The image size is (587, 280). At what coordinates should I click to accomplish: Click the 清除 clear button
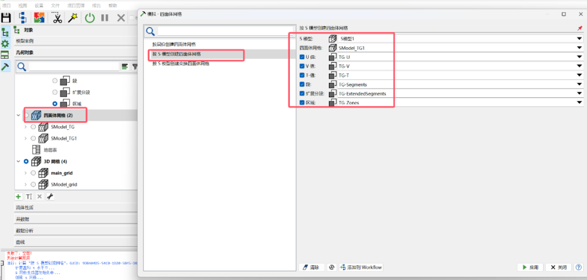tap(311, 267)
